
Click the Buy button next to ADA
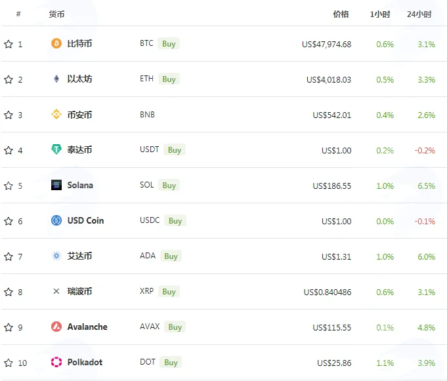coord(171,256)
